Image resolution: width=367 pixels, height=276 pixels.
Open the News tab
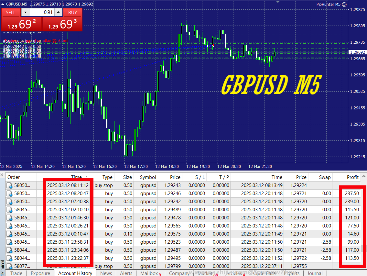[x=106, y=273]
